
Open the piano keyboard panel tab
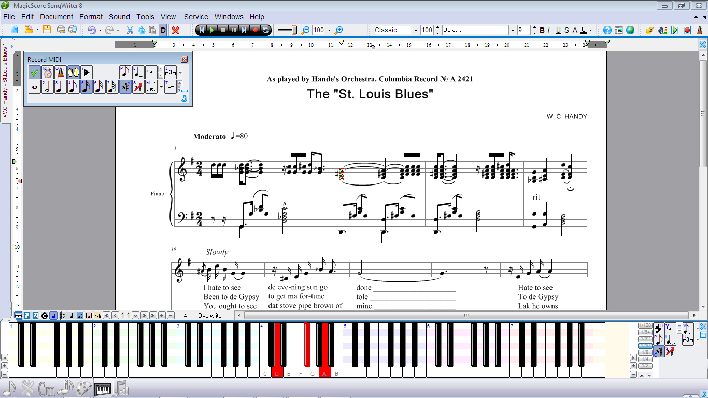click(104, 389)
